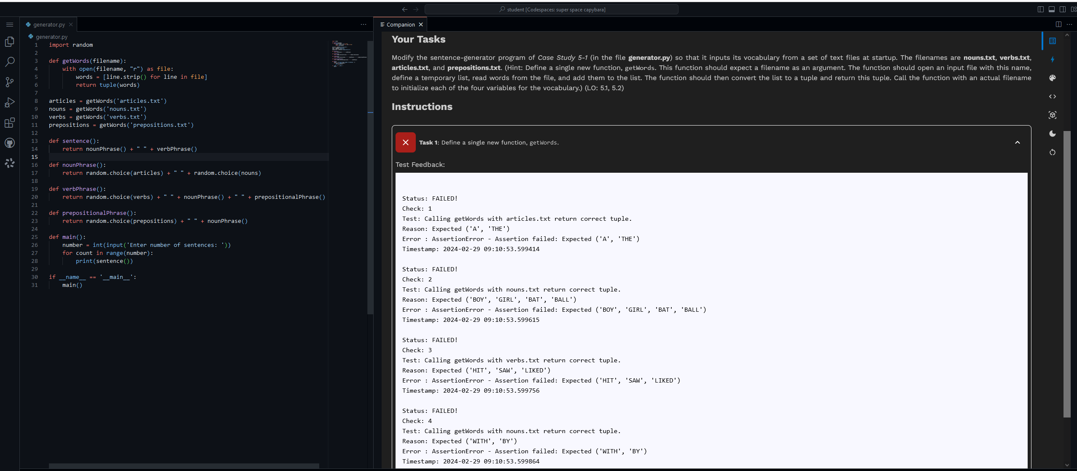Click the lightning bolt icon in Companion sidebar

coord(1053,59)
